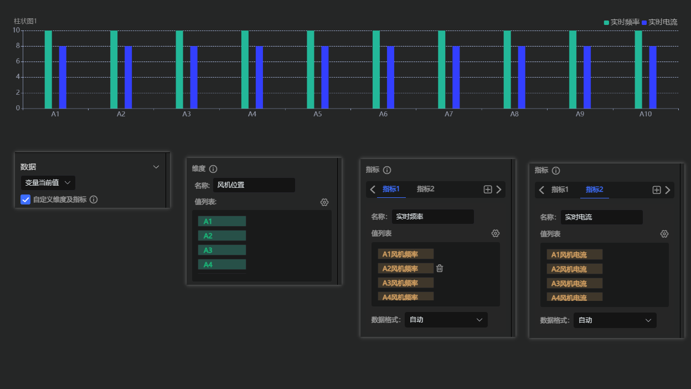Select the A3 dimension value tag

221,250
